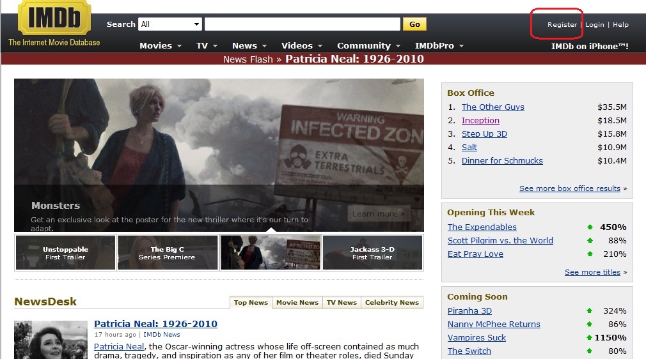Click the green up arrow beside The Expendables

point(590,227)
